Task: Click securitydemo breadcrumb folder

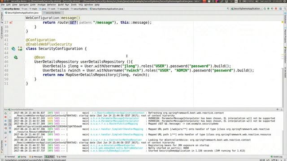Action: [x=79, y=9]
